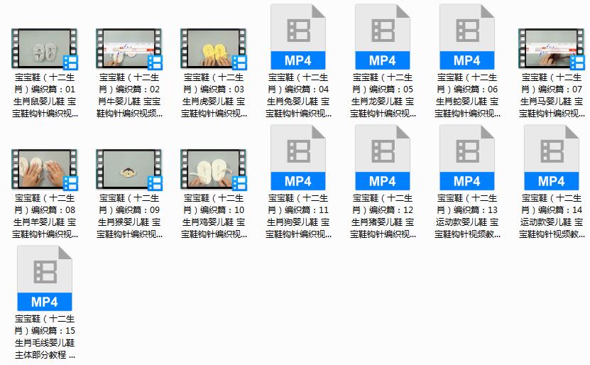Select MP4 file icon 06 生肖蛇婴儿鞋
This screenshot has width=590, height=365.
[x=466, y=37]
